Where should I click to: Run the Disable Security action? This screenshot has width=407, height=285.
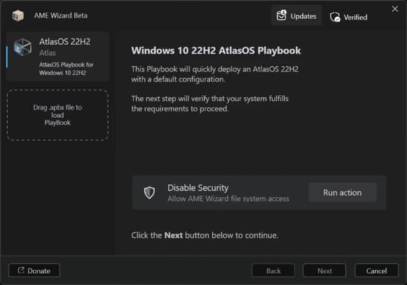(342, 193)
